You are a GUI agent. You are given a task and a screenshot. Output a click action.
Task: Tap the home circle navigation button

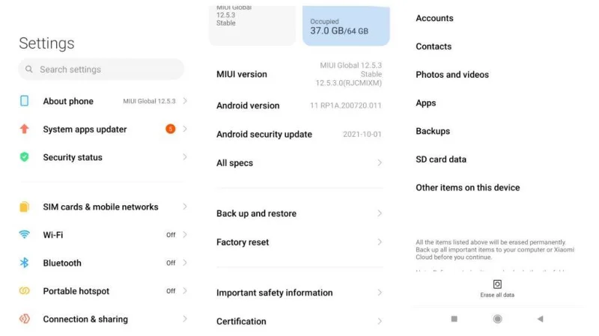pos(497,319)
